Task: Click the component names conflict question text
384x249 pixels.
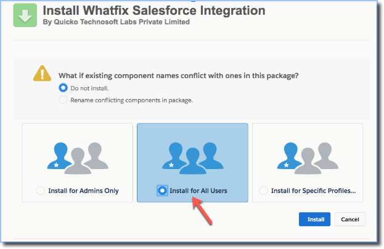Action: 179,76
